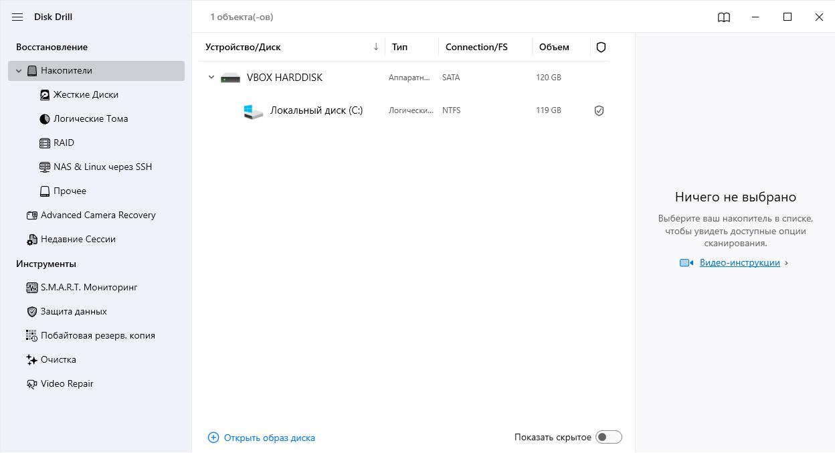
Task: Open Побайтовая резерв. копия tool
Action: coord(98,336)
